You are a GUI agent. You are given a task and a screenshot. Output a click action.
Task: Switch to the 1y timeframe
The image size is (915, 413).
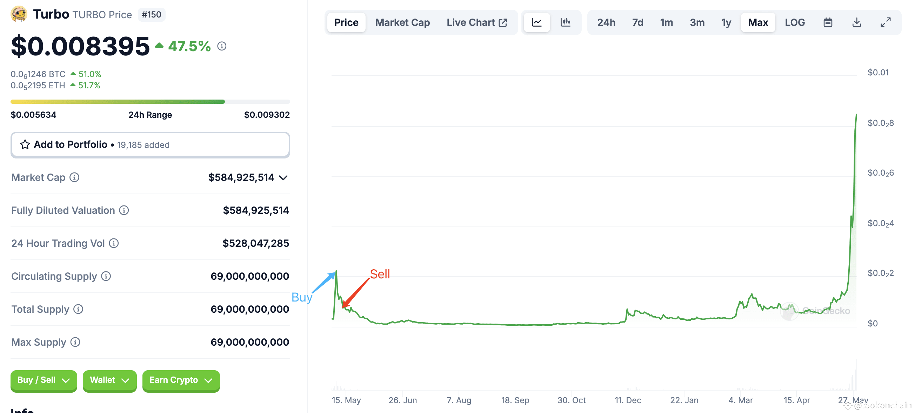pos(726,22)
